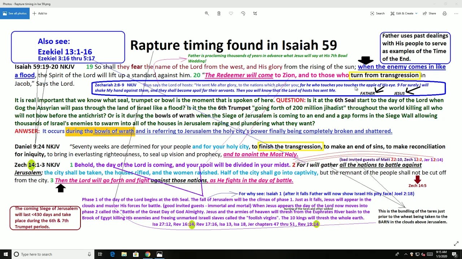This screenshot has width=462, height=259.
Task: Switch to Google Chrome on the taskbar
Action: 148,254
